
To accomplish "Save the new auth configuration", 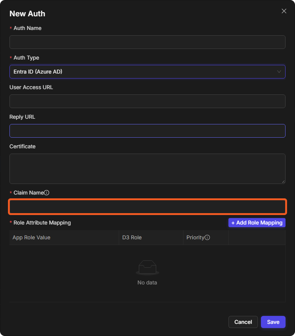I will pos(273,322).
